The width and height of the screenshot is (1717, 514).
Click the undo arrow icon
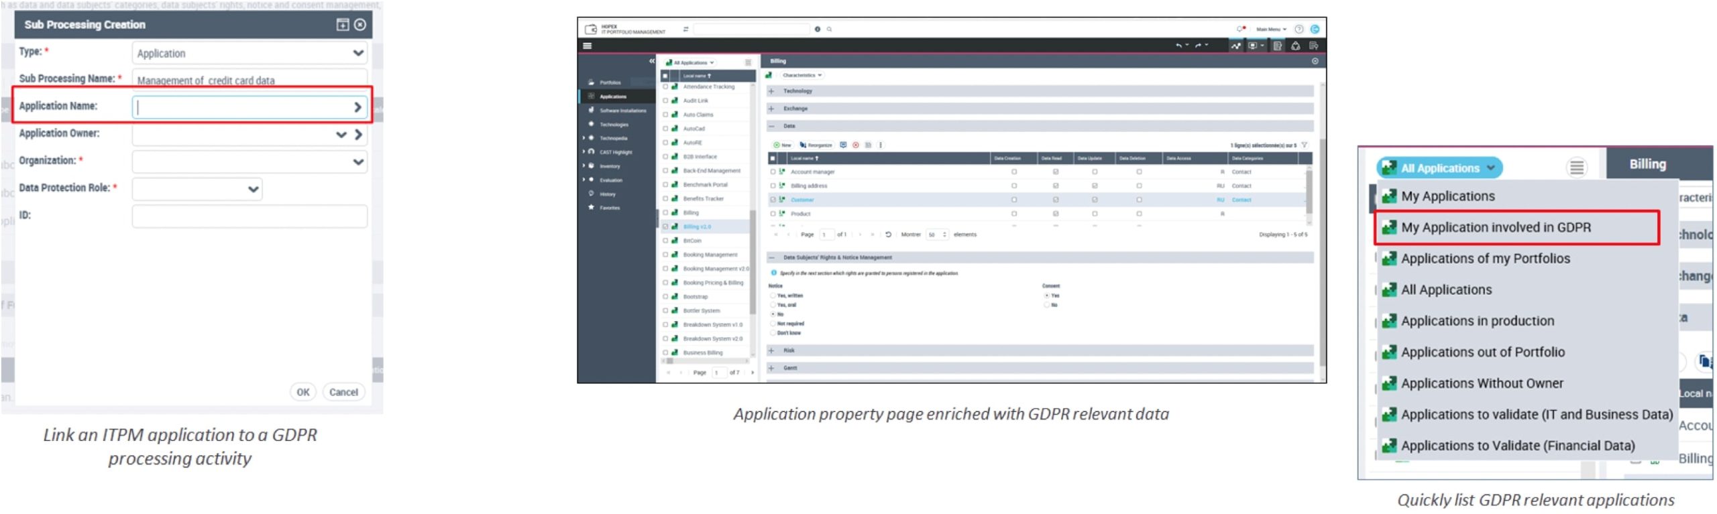[1178, 46]
